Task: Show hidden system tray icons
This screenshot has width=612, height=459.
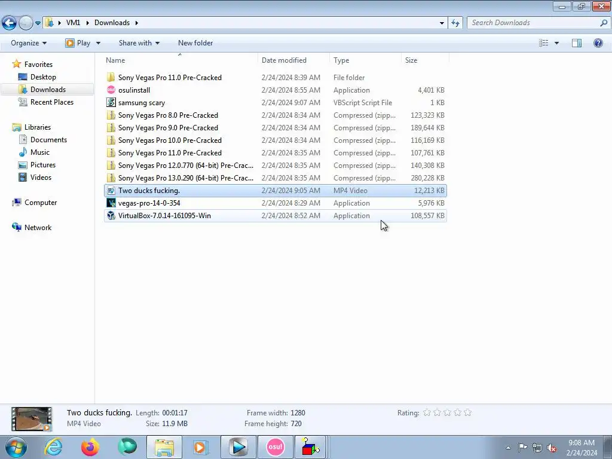Action: coord(508,448)
